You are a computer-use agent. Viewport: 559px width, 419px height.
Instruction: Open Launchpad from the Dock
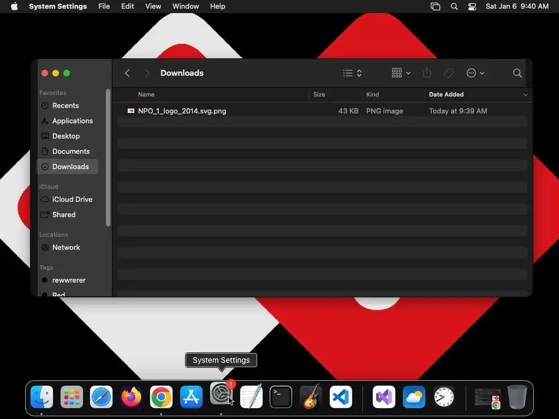pyautogui.click(x=72, y=397)
